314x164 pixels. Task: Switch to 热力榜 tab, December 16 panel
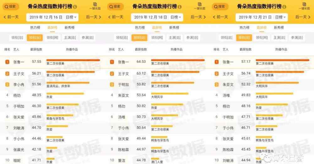pyautogui.click(x=35, y=27)
